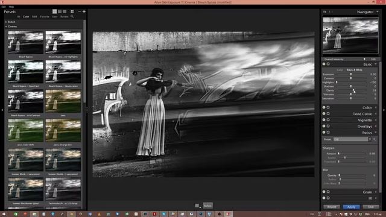386x217 pixels.
Task: Collapse the right panel using edge arrow
Action: pos(384,110)
